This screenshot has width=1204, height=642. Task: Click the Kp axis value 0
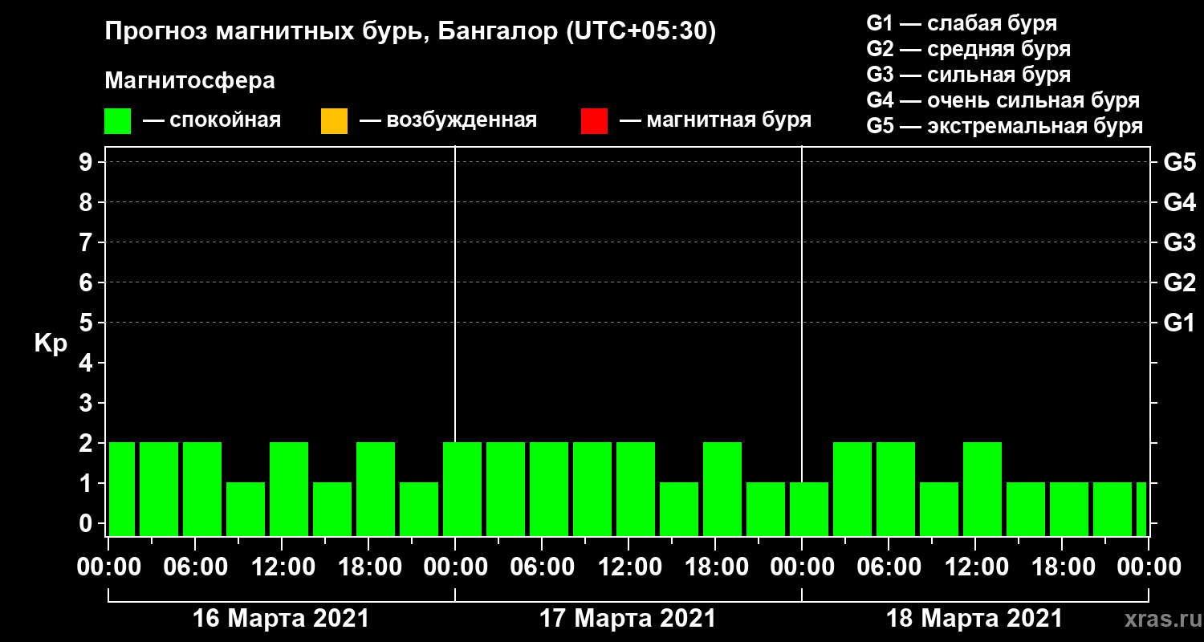click(x=87, y=523)
